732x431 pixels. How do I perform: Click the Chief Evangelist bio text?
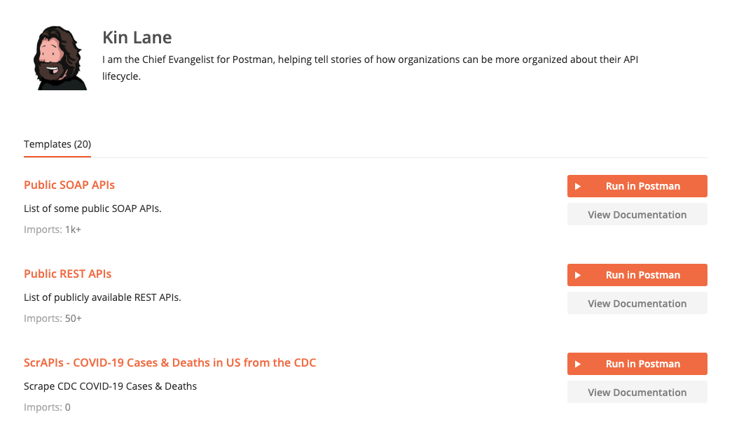370,68
